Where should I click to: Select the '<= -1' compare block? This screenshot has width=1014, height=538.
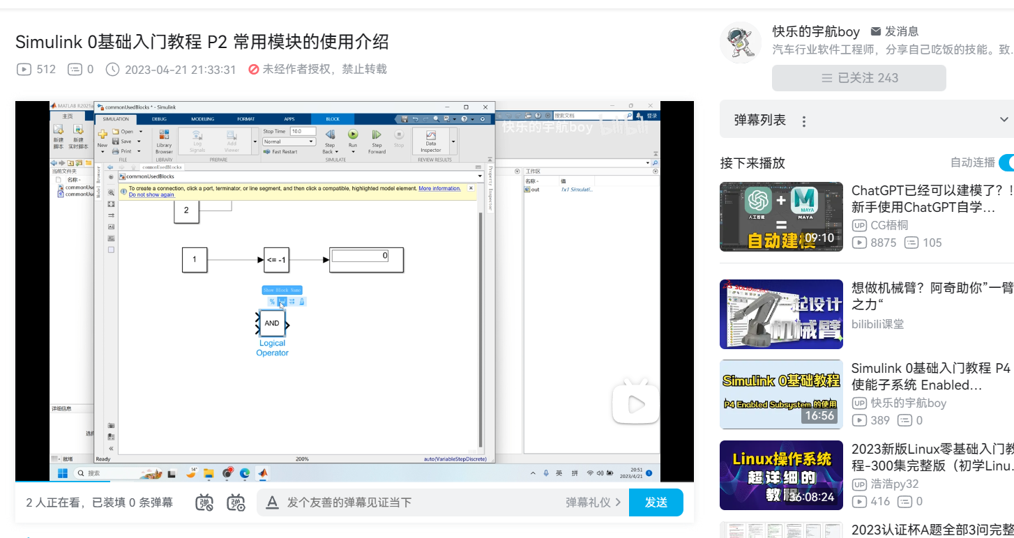pos(277,260)
